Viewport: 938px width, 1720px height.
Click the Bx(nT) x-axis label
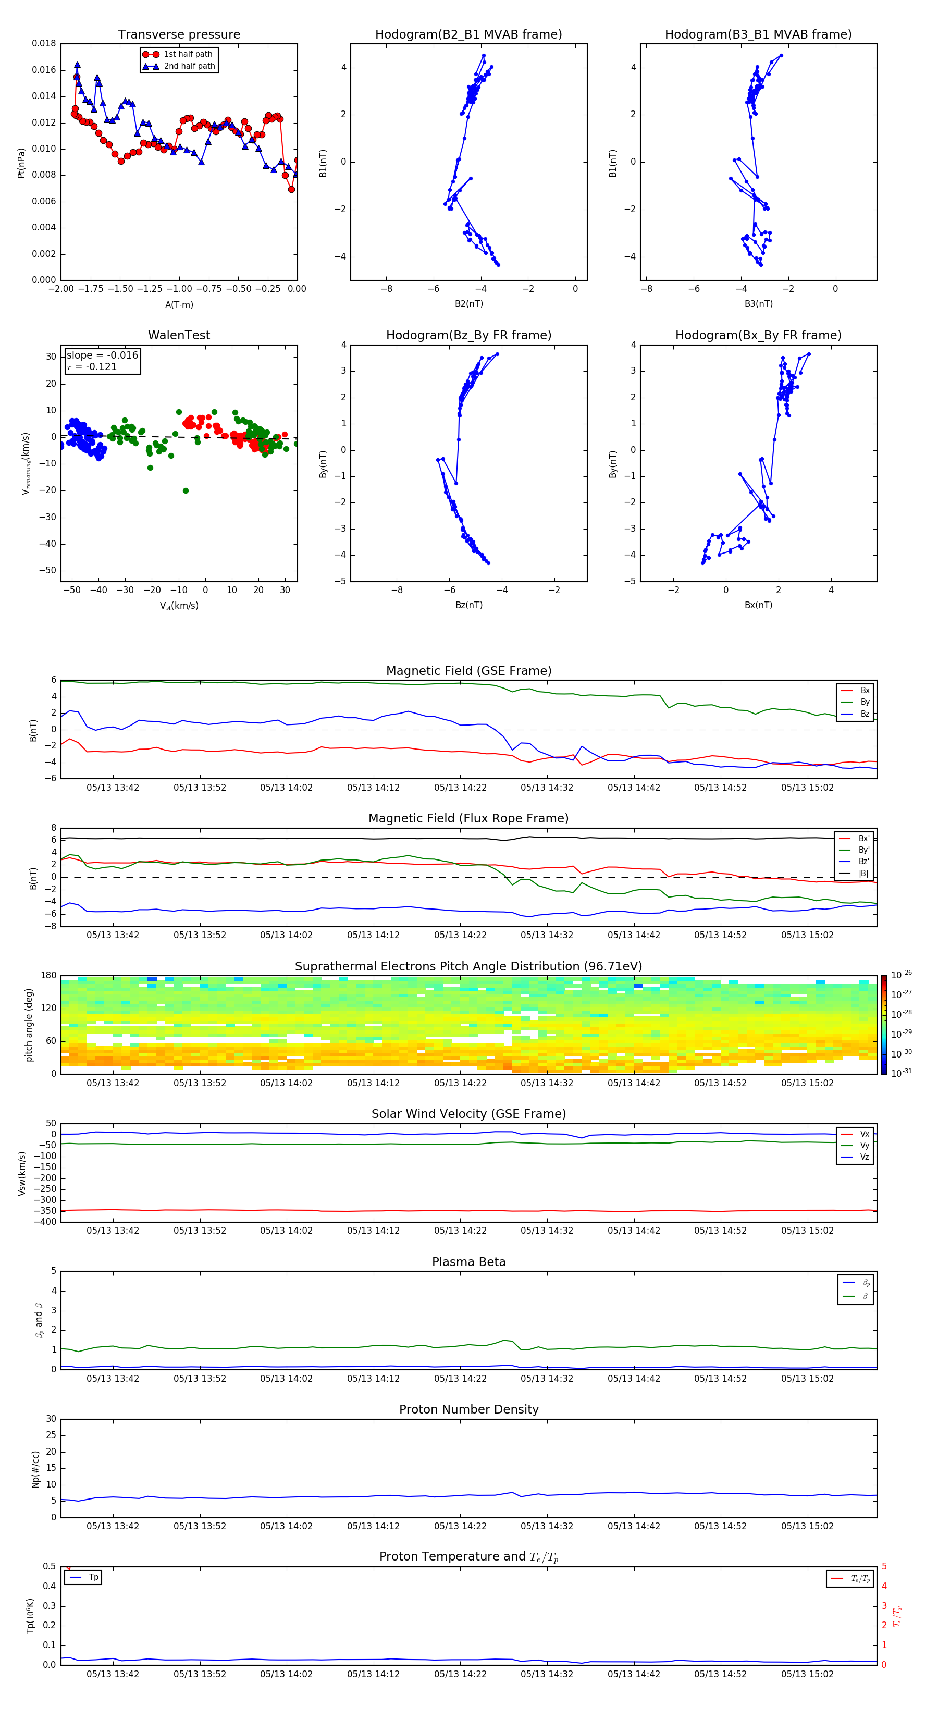pos(758,605)
